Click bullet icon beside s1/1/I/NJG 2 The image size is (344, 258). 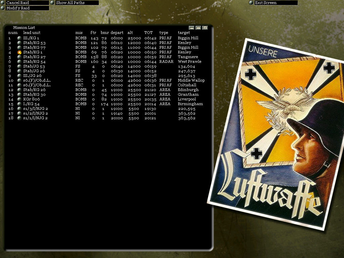[19, 118]
